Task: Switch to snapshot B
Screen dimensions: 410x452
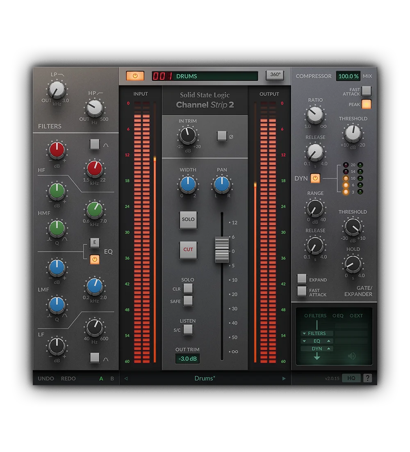Action: pyautogui.click(x=111, y=379)
